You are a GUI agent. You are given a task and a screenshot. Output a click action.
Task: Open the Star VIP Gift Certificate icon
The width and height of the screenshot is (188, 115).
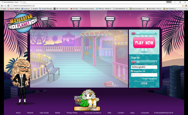(x=87, y=100)
